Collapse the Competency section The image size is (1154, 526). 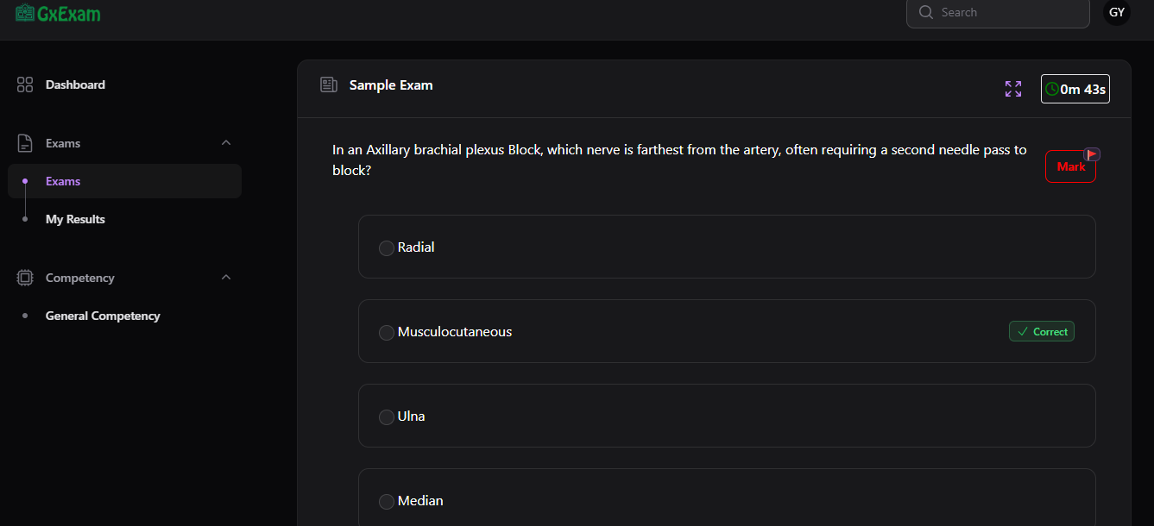coord(225,277)
